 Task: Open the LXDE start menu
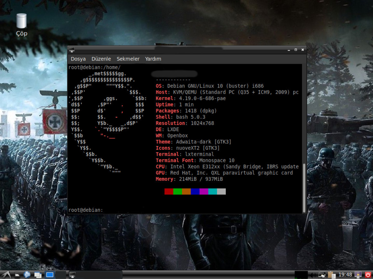tap(6, 275)
